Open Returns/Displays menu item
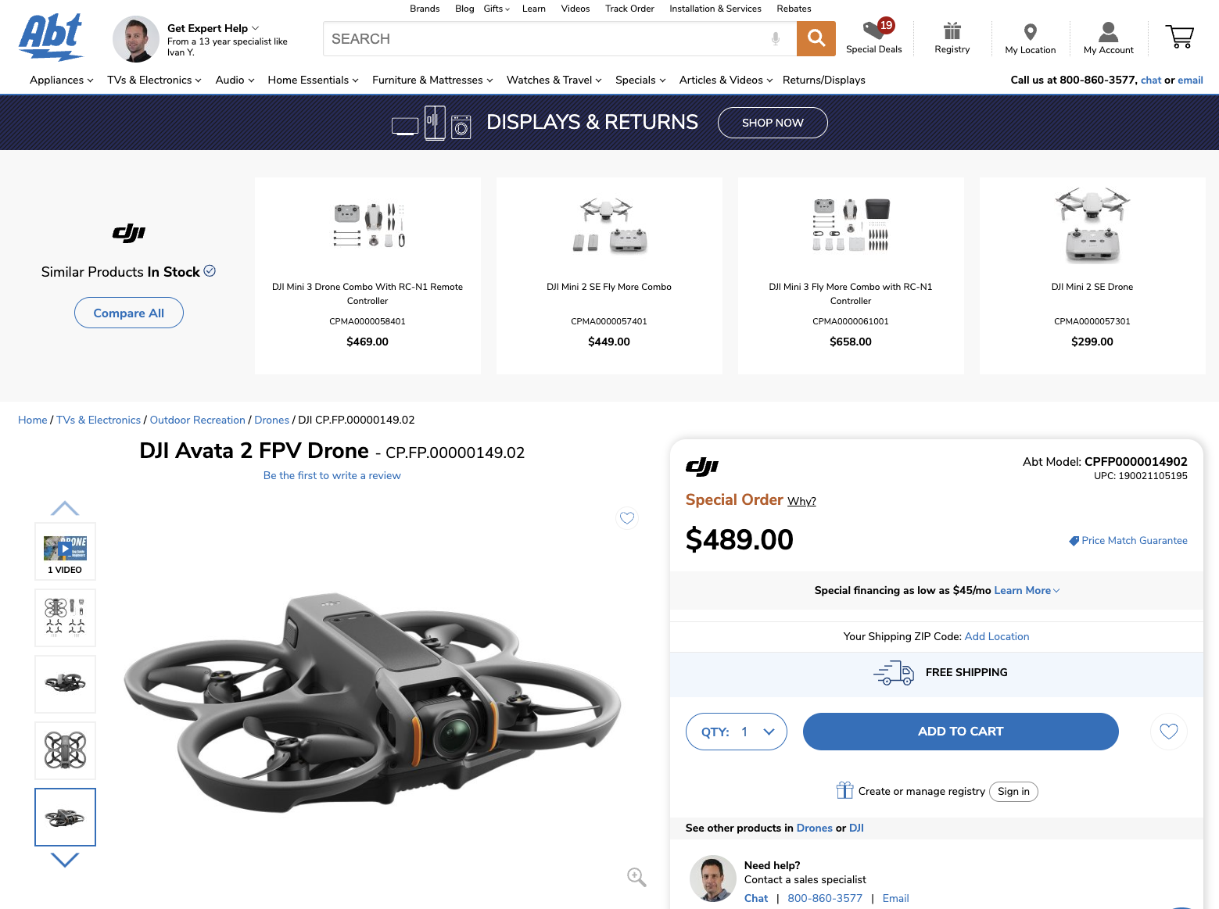The width and height of the screenshot is (1219, 909). (x=823, y=80)
